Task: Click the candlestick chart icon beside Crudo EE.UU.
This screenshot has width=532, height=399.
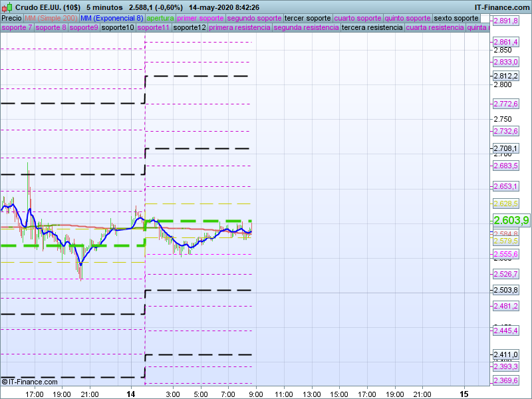Action: tap(7, 7)
